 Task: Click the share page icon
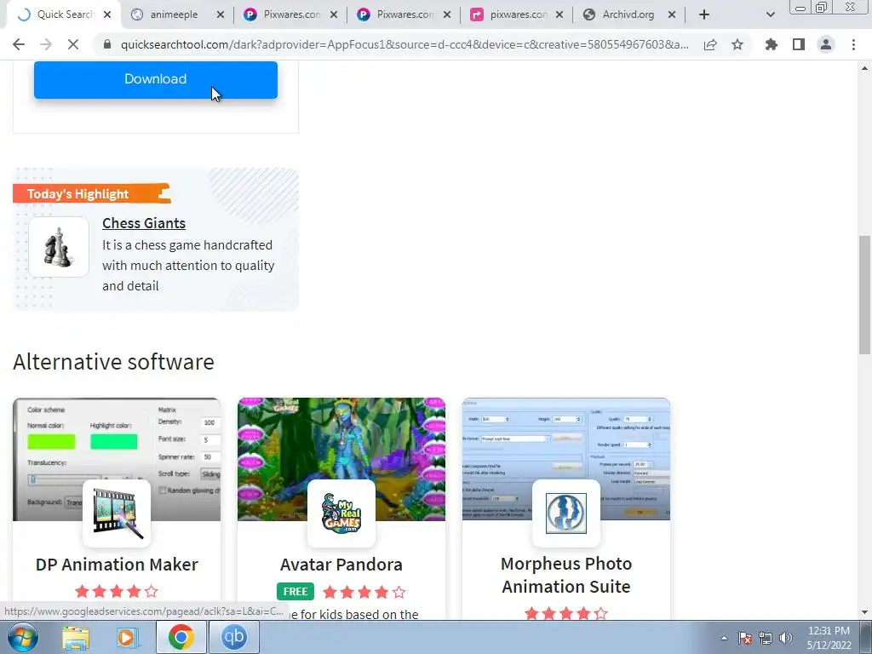click(710, 44)
